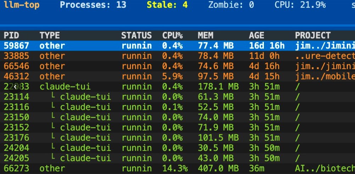
Task: Click the 30.5 MB memory value
Action: click(216, 148)
